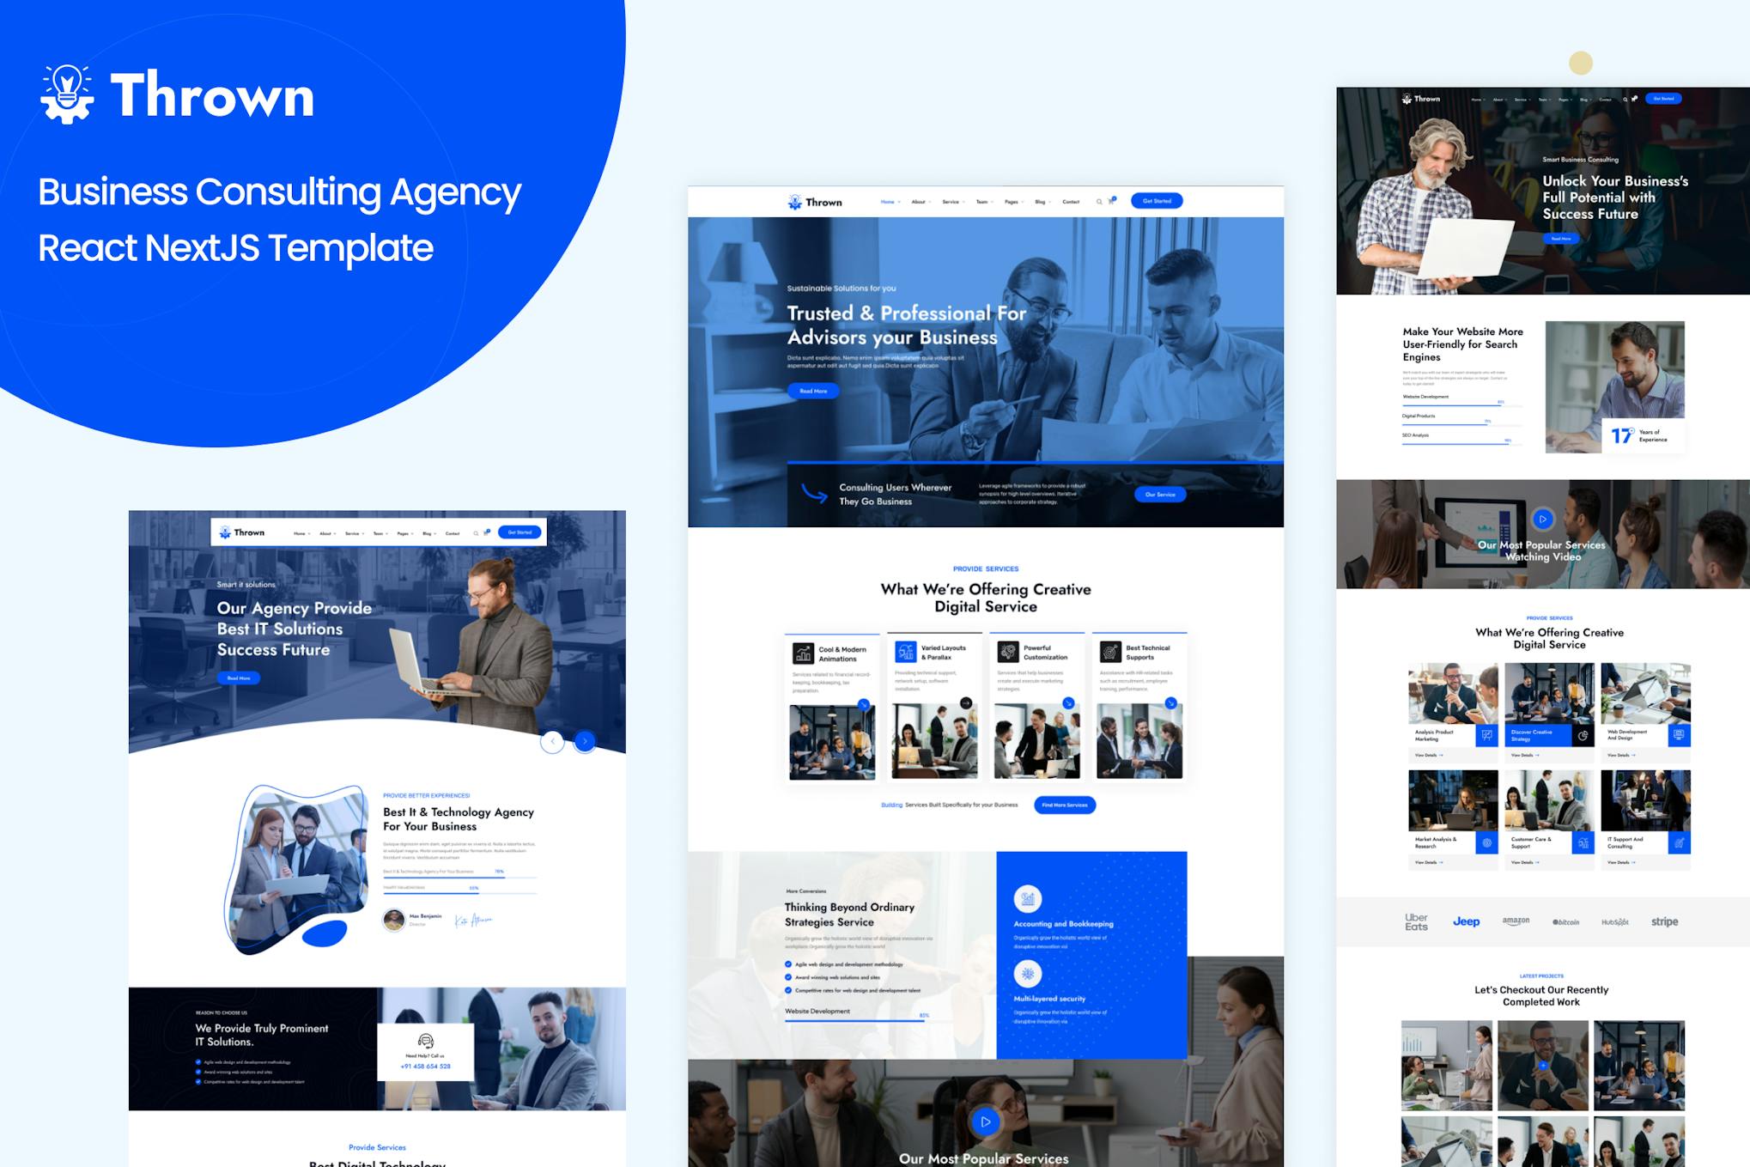Play the Most Popular Services video
This screenshot has height=1167, width=1750.
tap(985, 1121)
